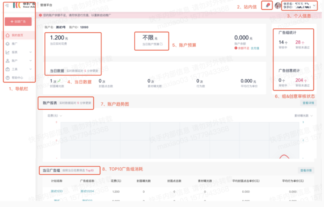The width and height of the screenshot is (324, 207).
Task: Expand the 账户 chevron in the sidebar
Action: tap(31, 61)
